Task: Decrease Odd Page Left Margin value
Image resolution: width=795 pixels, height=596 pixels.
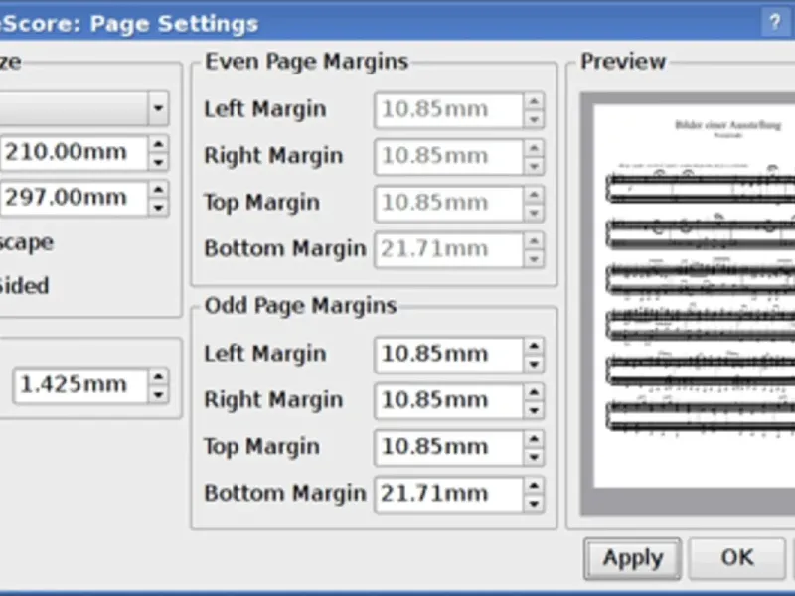Action: (534, 363)
